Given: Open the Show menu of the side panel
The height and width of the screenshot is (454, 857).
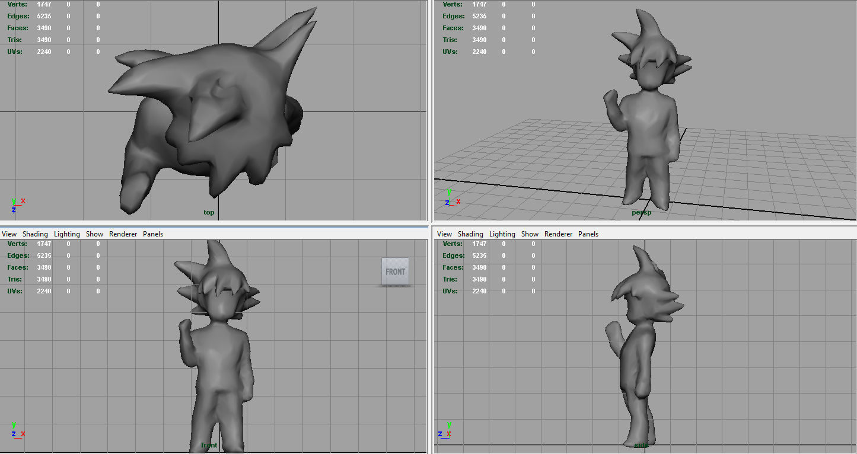Looking at the screenshot, I should [530, 234].
